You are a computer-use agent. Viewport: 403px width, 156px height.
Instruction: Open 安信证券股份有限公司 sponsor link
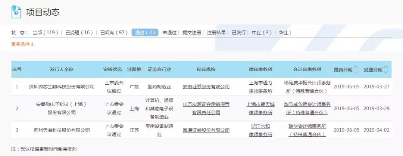206,87
